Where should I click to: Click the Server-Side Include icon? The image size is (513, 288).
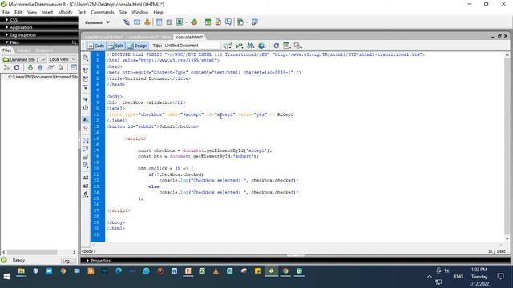pyautogui.click(x=218, y=22)
